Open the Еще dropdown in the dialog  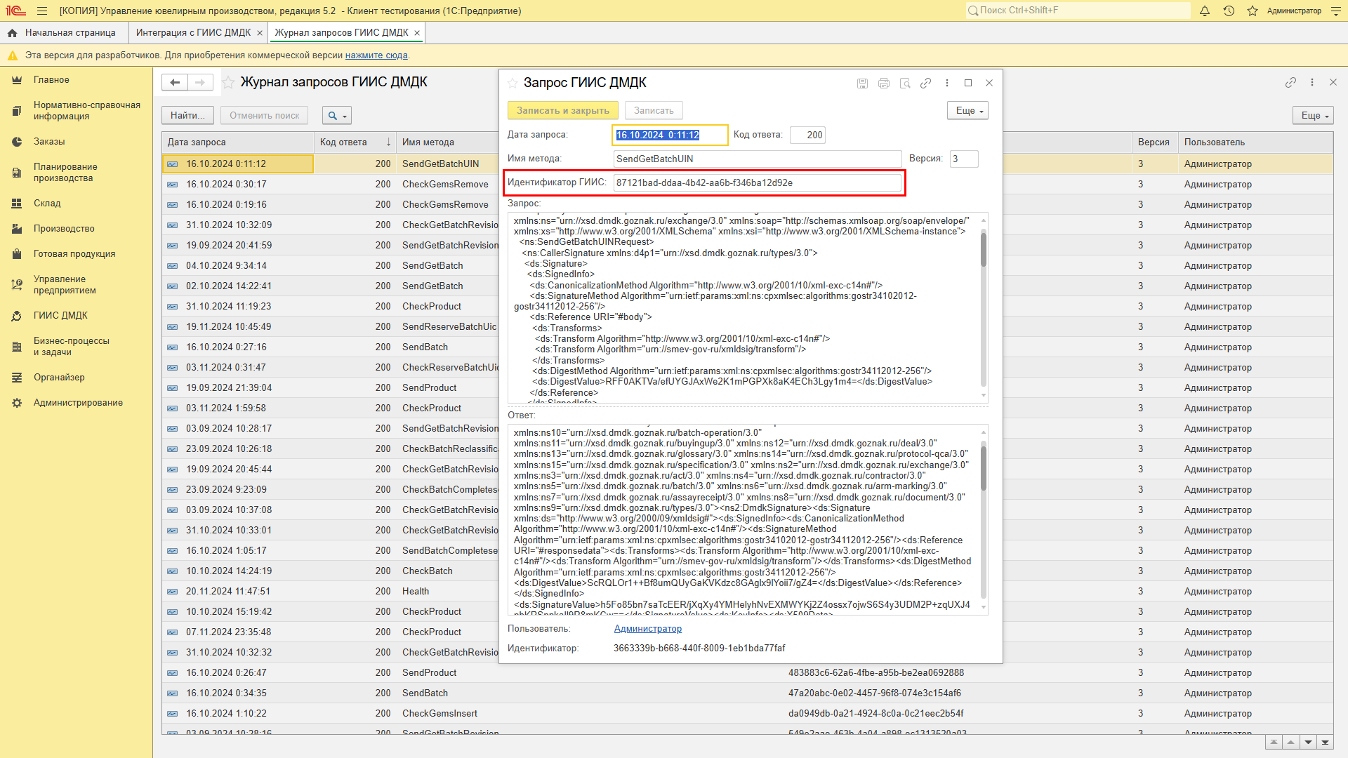coord(967,110)
